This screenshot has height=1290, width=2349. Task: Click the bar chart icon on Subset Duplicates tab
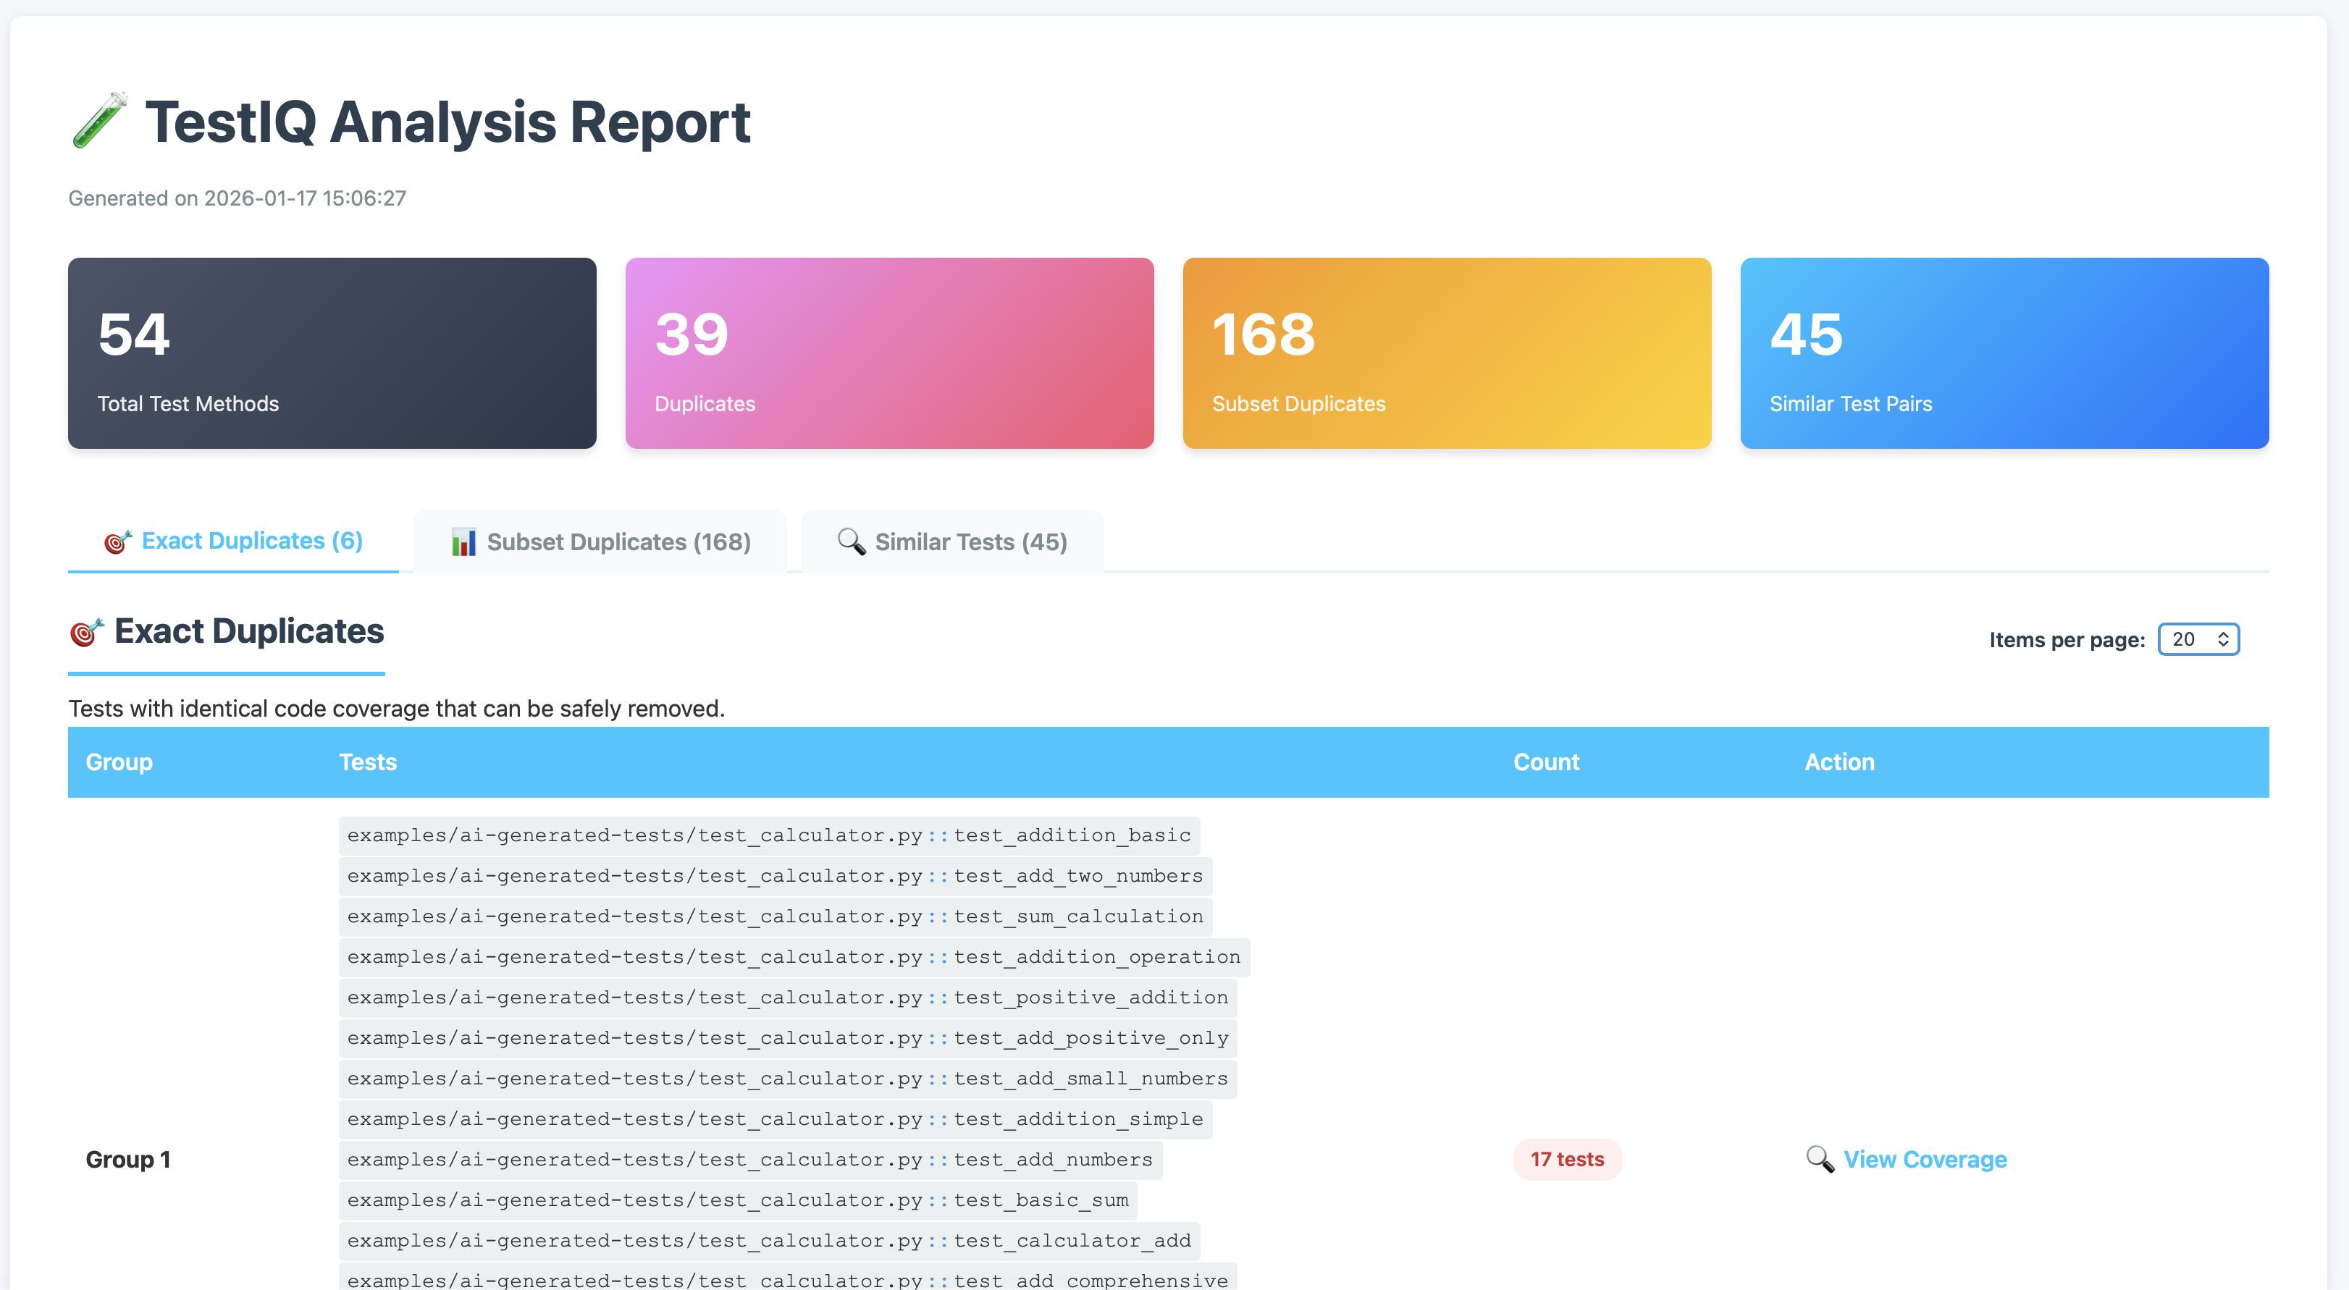pos(465,541)
